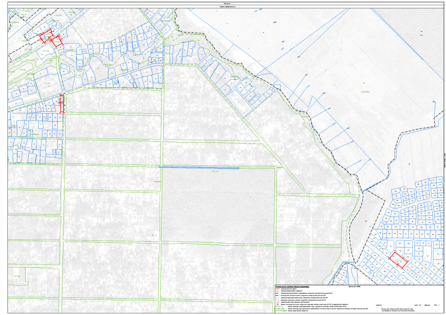Click the small red mark in the lower-left field
The width and height of the screenshot is (446, 315).
click(154, 236)
